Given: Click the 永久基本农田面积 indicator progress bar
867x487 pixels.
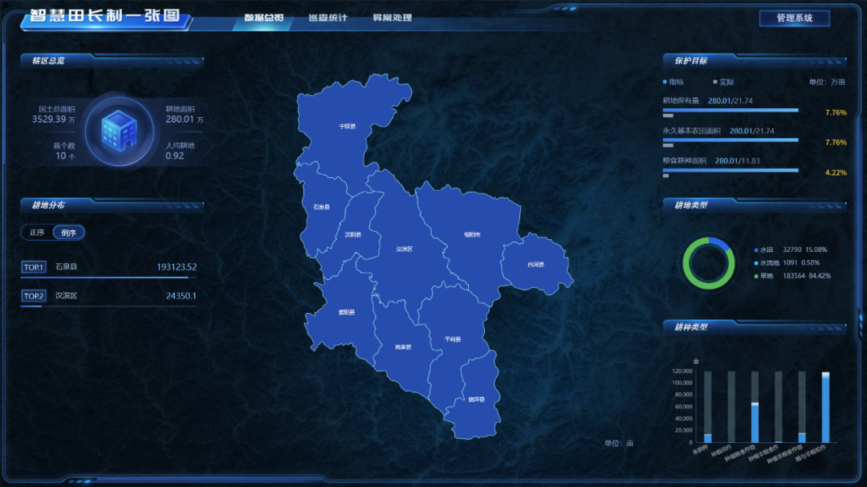Looking at the screenshot, I should tap(731, 140).
